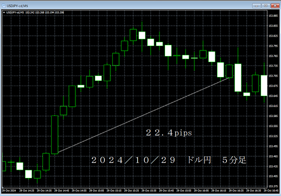
Task: Click the 29 Oct 15:35 time axis label
Action: tap(149, 190)
